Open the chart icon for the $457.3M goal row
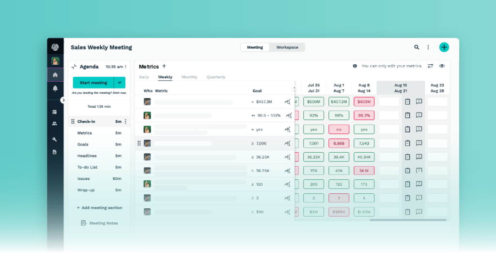Image resolution: width=496 pixels, height=259 pixels. click(288, 102)
